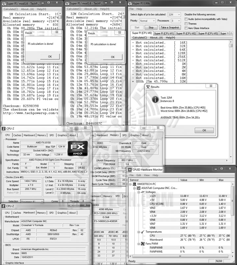Click OK in 32M Finish dialog
This screenshot has height=265, width=237.
click(x=113, y=57)
